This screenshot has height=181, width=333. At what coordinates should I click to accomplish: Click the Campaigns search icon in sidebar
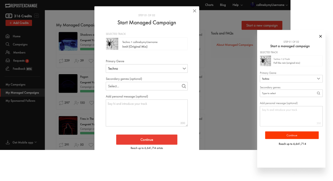point(8,44)
